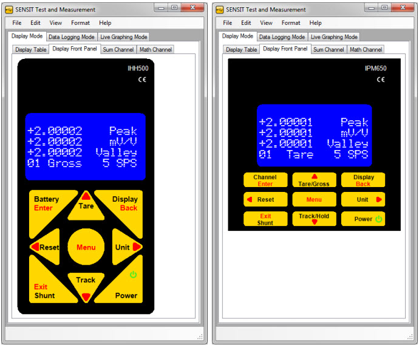Click the IPM650 model label
Screen dimensions: 419x345
pyautogui.click(x=375, y=69)
